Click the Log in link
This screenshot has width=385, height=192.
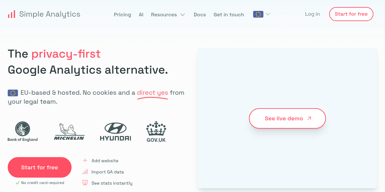[x=312, y=14]
